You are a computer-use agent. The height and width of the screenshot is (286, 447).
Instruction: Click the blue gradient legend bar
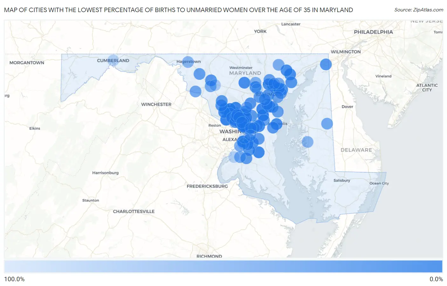point(223,267)
